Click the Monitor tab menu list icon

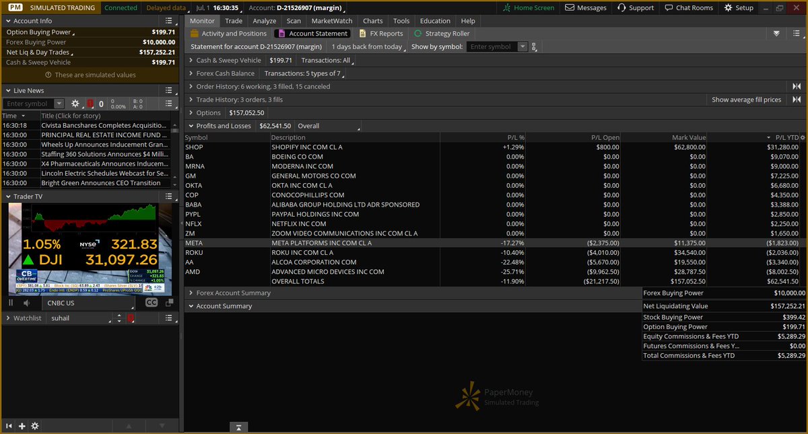tap(796, 33)
